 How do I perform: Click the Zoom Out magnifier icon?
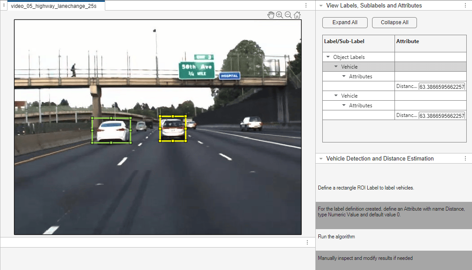pos(288,15)
